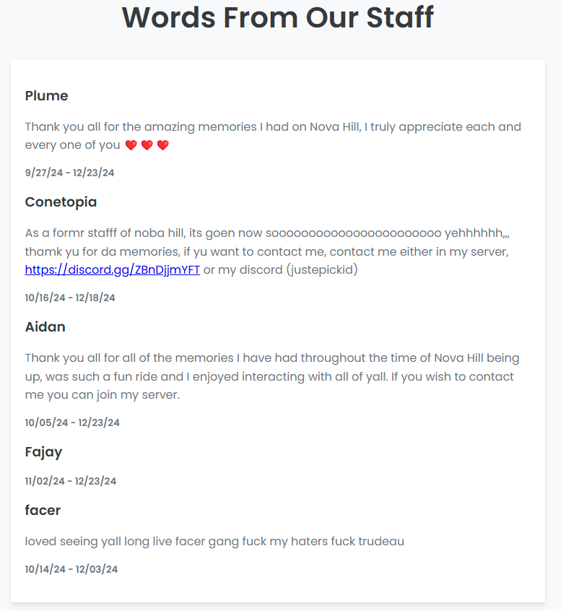Click the "Words From Our Staff" heading

pyautogui.click(x=278, y=17)
